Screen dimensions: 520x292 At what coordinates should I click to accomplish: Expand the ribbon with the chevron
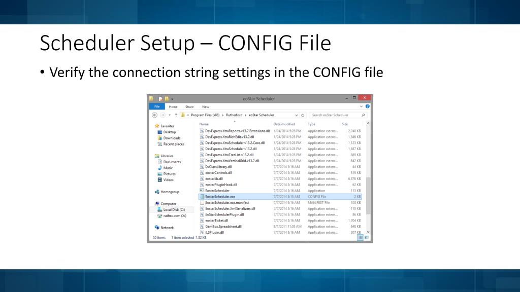[x=361, y=106]
